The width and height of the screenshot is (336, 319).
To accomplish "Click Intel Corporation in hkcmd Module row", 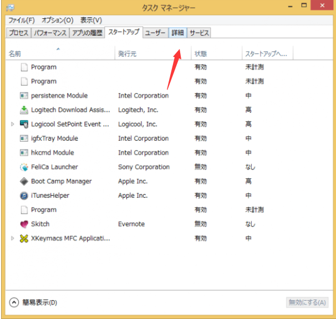I will coord(144,153).
